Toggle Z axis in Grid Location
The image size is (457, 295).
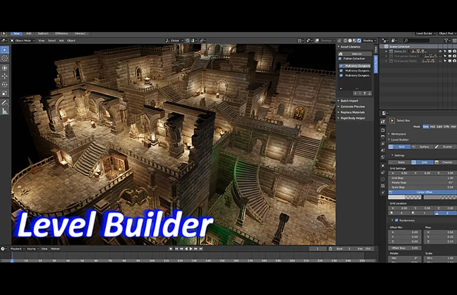click(445, 213)
